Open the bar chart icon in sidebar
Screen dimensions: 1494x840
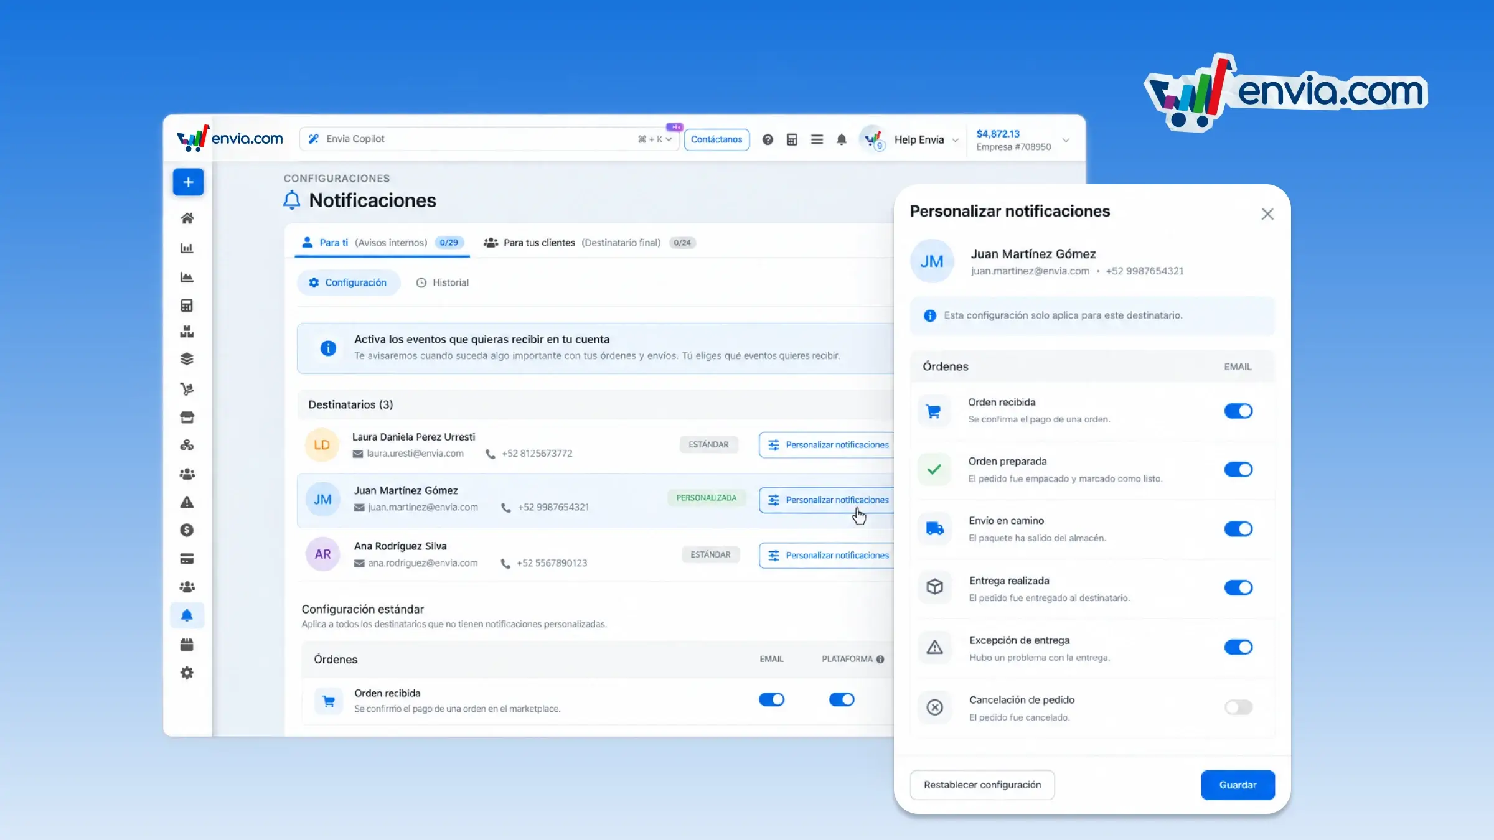pos(187,248)
